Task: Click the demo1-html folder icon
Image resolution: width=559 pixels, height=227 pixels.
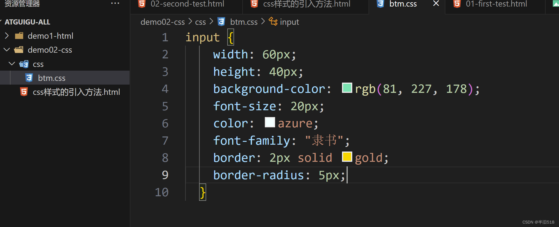Action: coord(19,36)
